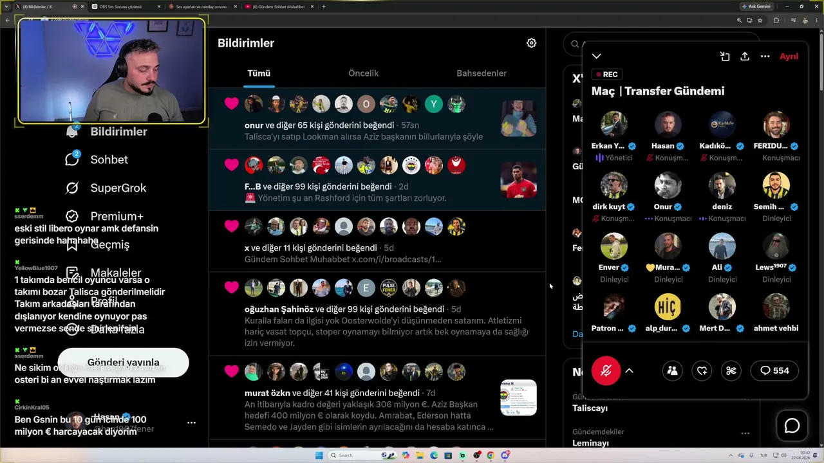
Task: Open more options for Gündemdekiler trend
Action: point(745,433)
